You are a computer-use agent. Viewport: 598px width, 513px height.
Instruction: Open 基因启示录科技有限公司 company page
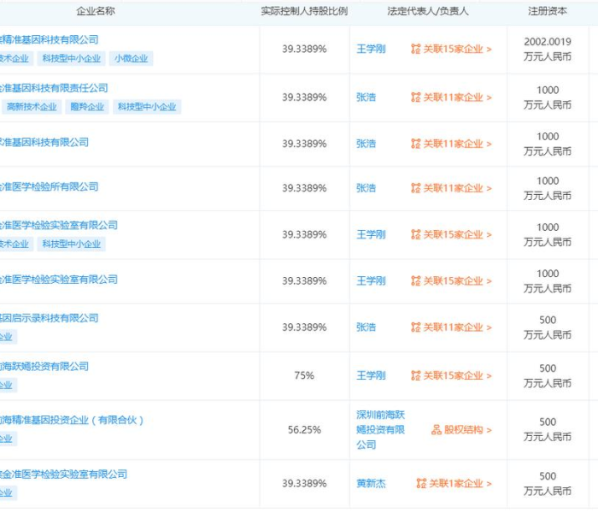pos(50,318)
